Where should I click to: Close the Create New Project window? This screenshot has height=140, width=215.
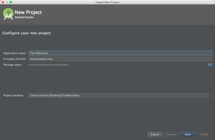(2, 2)
